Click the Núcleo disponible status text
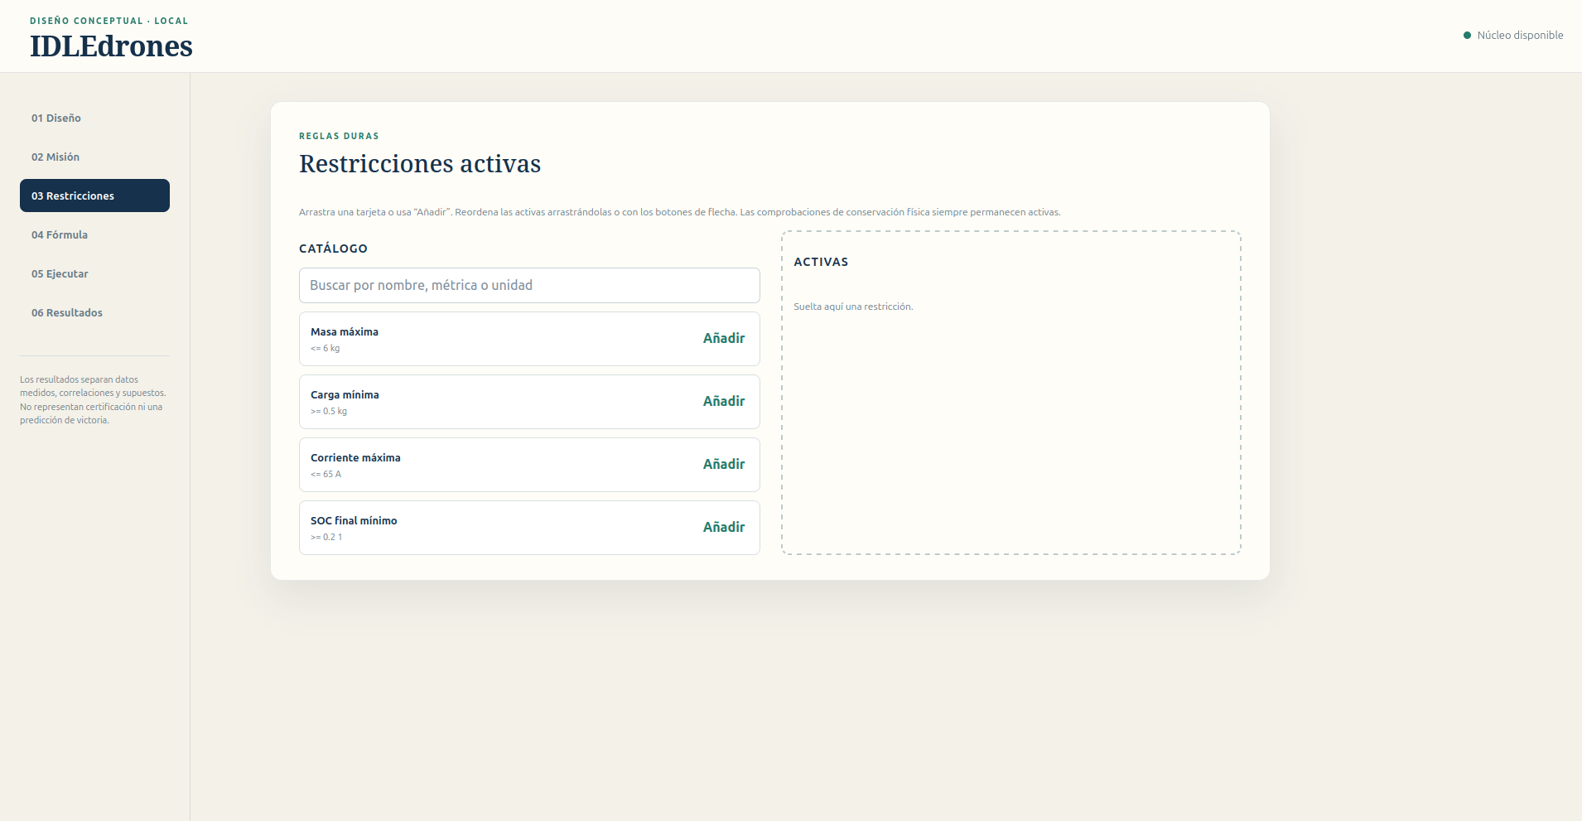The width and height of the screenshot is (1582, 821). point(1520,35)
